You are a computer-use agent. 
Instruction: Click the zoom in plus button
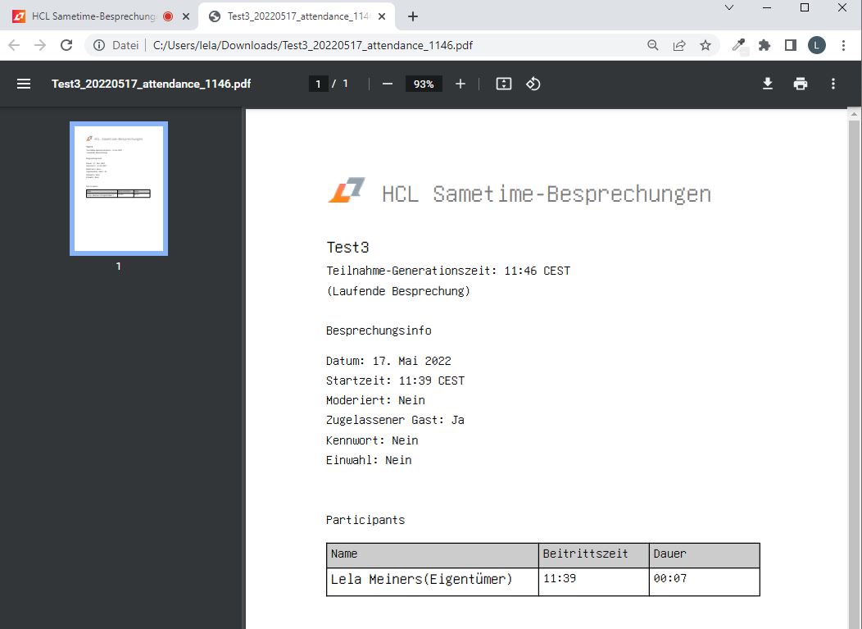coord(460,84)
